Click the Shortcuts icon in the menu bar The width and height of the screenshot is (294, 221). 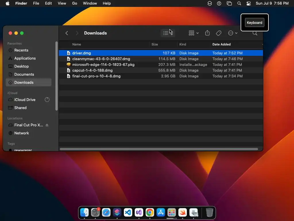point(210,3)
